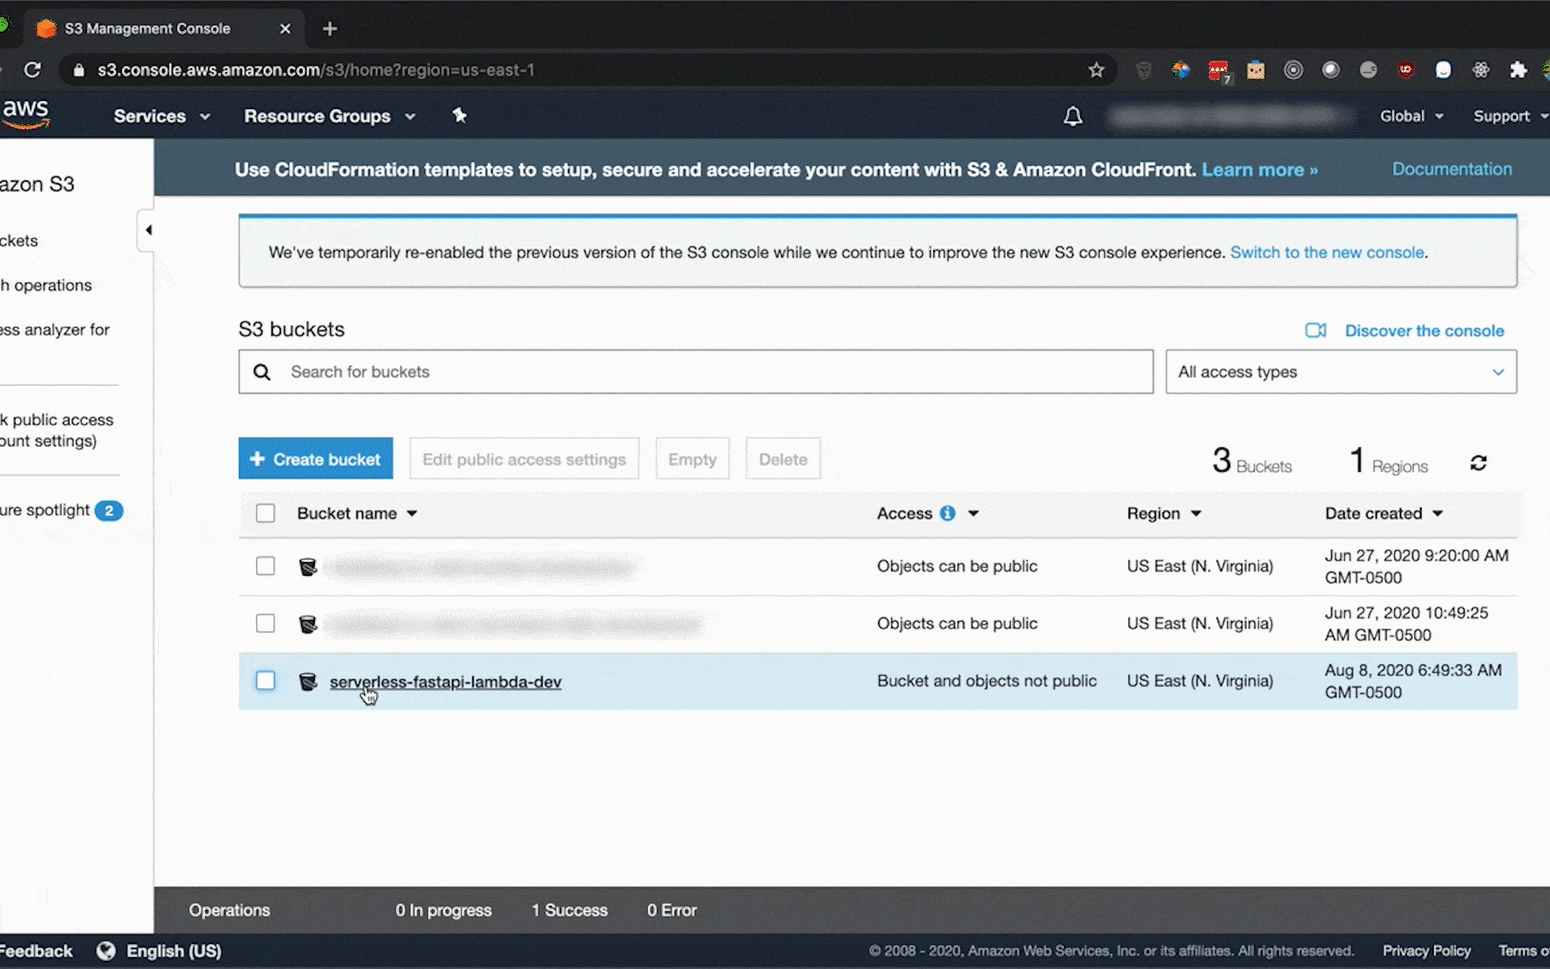Play the Discover the console video icon
Screen dimensions: 1550x969
(1314, 330)
